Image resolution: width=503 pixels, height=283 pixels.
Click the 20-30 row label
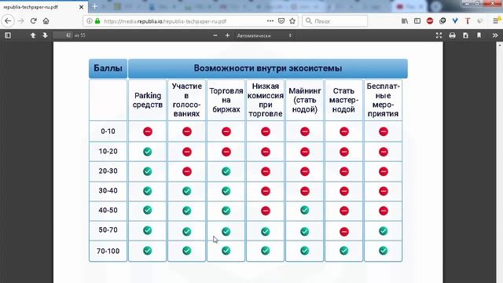click(108, 171)
